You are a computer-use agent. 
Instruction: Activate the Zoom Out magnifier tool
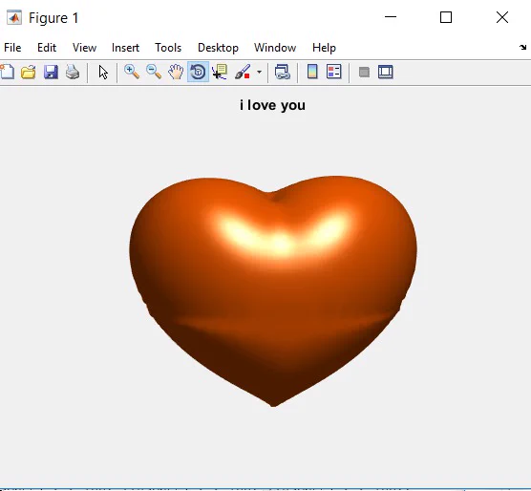pos(154,72)
